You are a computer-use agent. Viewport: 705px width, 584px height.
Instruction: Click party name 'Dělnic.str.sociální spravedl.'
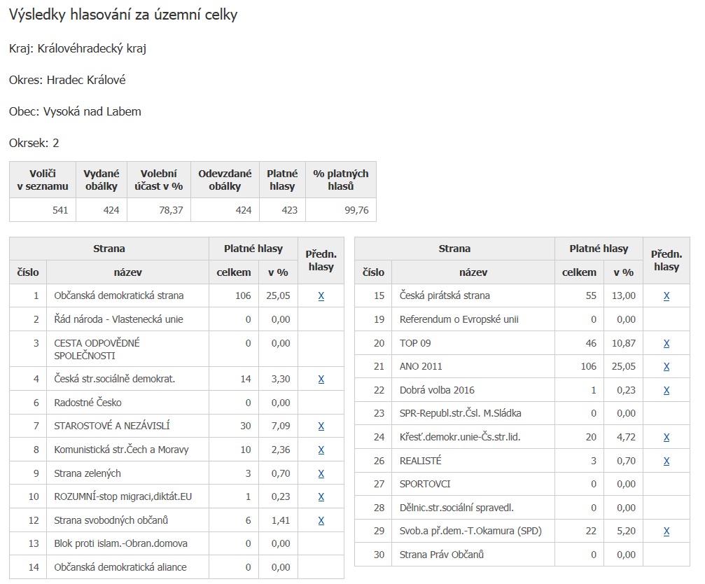tap(456, 508)
